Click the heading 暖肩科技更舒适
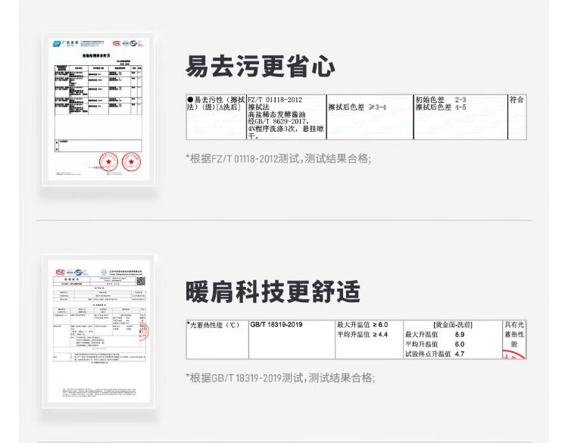The height and width of the screenshot is (443, 568). pyautogui.click(x=273, y=291)
